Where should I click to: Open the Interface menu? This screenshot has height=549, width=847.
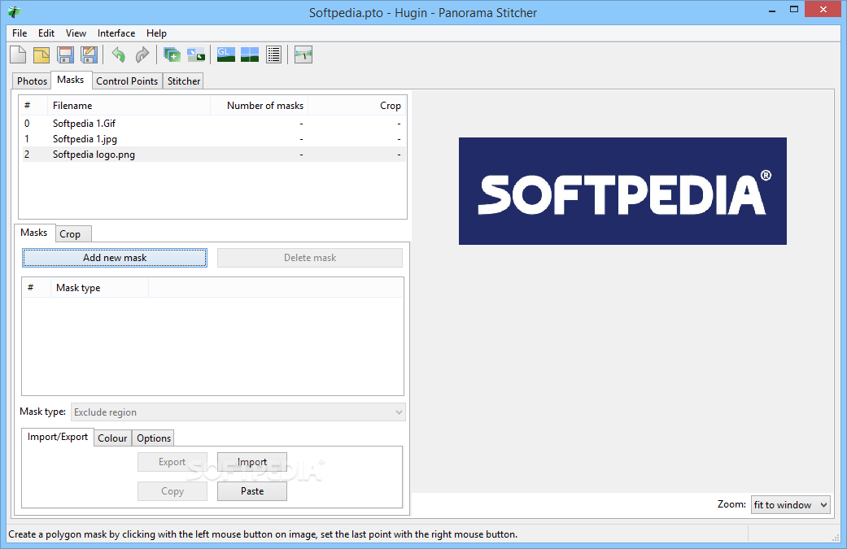click(116, 33)
